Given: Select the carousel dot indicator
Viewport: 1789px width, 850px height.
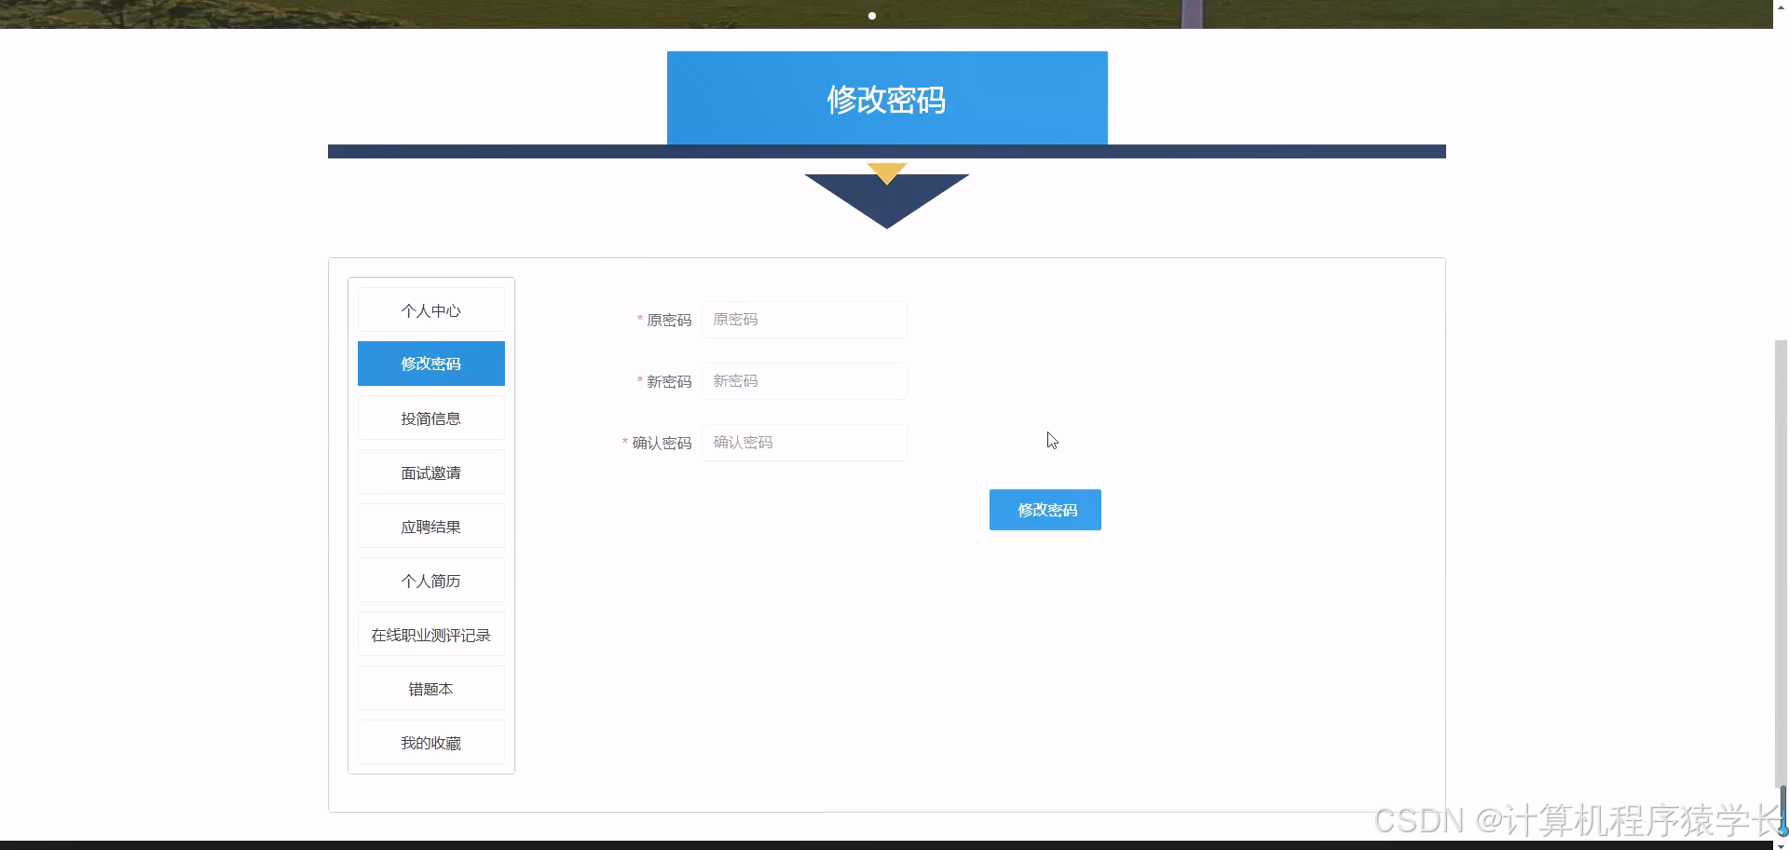Looking at the screenshot, I should [872, 15].
